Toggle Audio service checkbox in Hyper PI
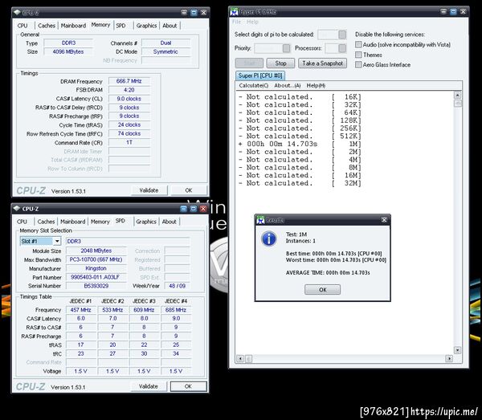The image size is (482, 420). tap(358, 44)
